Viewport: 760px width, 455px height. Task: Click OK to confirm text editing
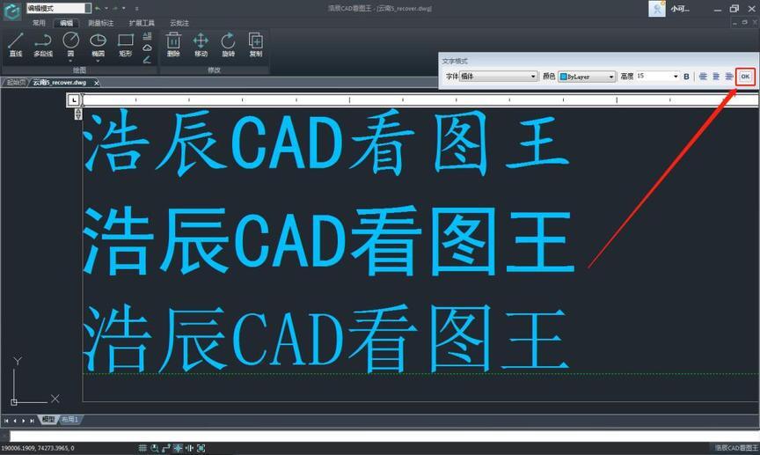[x=745, y=77]
